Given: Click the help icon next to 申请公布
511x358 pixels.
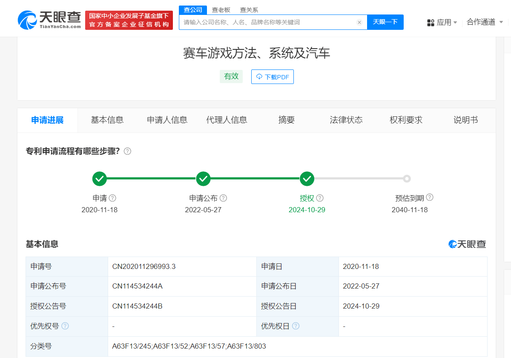Looking at the screenshot, I should 223,198.
